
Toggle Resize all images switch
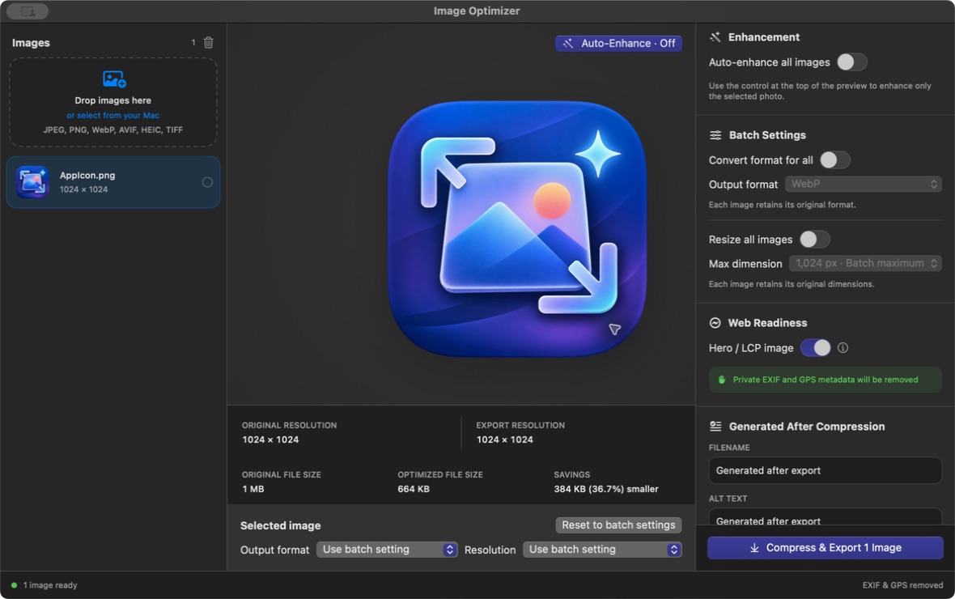pos(814,240)
